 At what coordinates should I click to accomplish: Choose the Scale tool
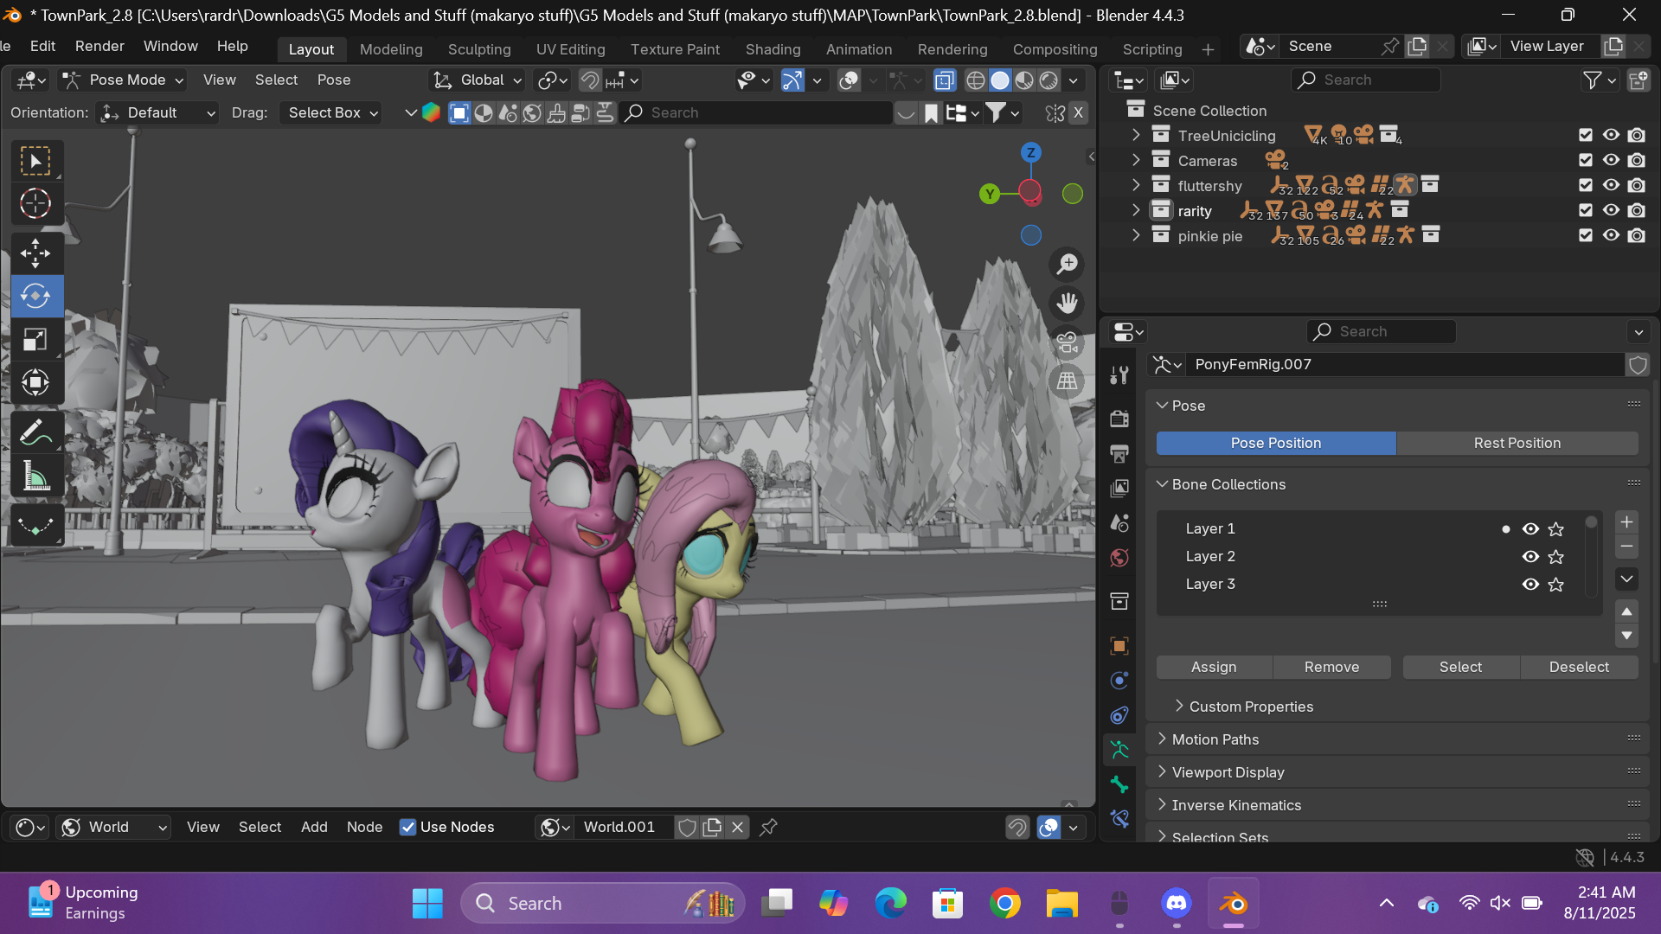click(35, 340)
